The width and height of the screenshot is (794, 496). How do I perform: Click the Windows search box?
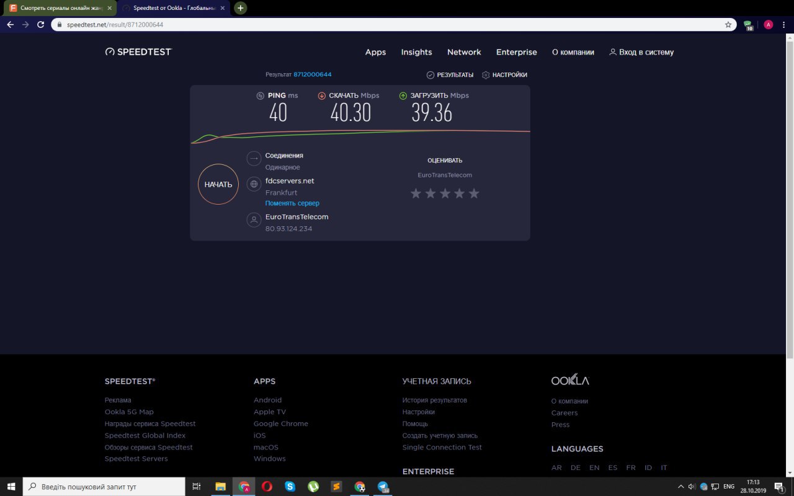point(104,487)
